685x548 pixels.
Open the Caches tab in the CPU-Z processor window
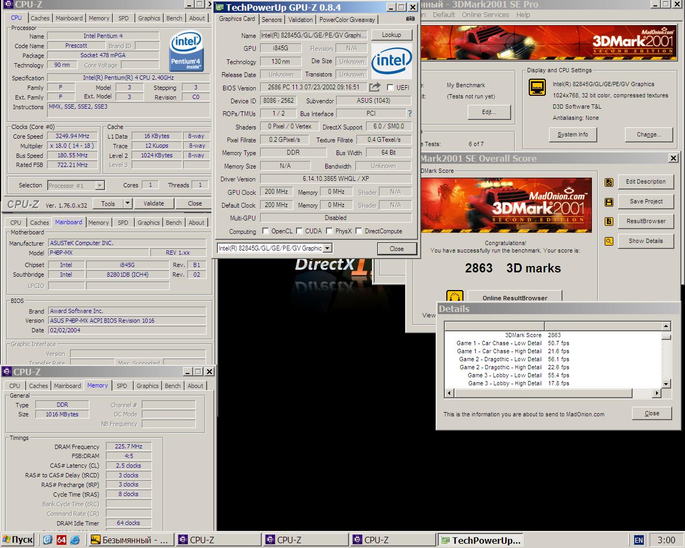[x=40, y=18]
